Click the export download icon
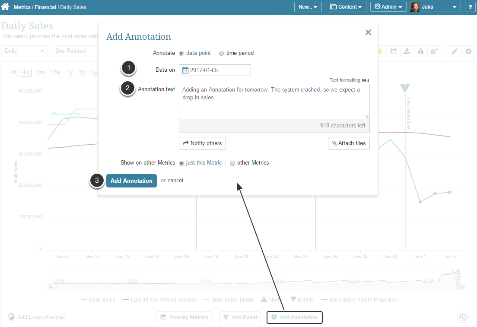The height and width of the screenshot is (327, 477). [x=407, y=51]
